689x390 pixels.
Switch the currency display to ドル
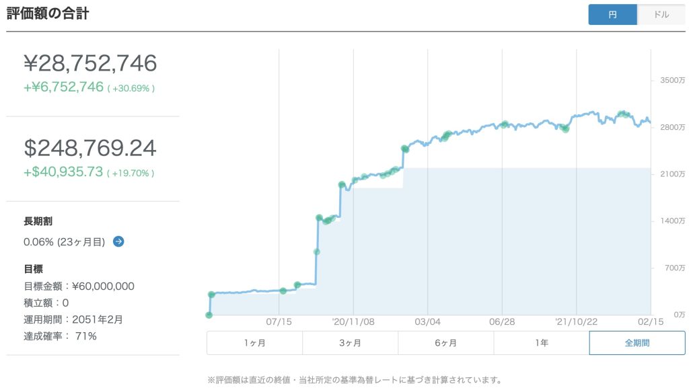click(x=661, y=15)
